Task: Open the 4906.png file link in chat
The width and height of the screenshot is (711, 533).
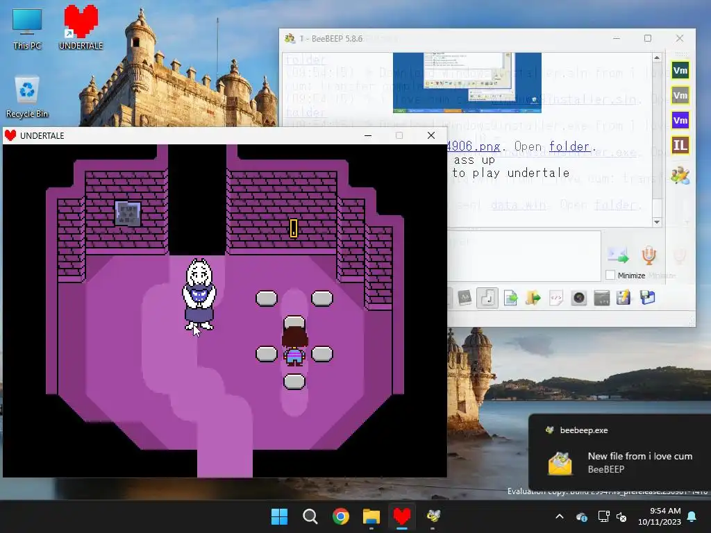Action: point(474,146)
